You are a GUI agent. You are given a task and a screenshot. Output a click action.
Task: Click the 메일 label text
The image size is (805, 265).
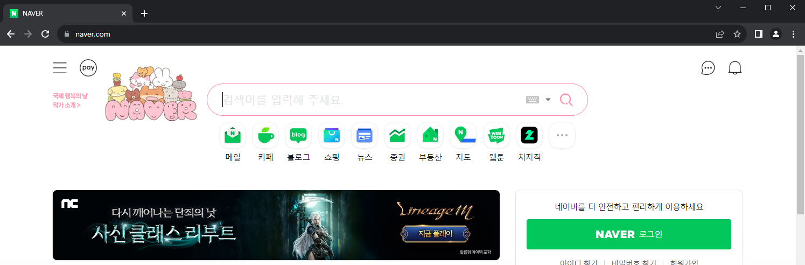[x=233, y=157]
